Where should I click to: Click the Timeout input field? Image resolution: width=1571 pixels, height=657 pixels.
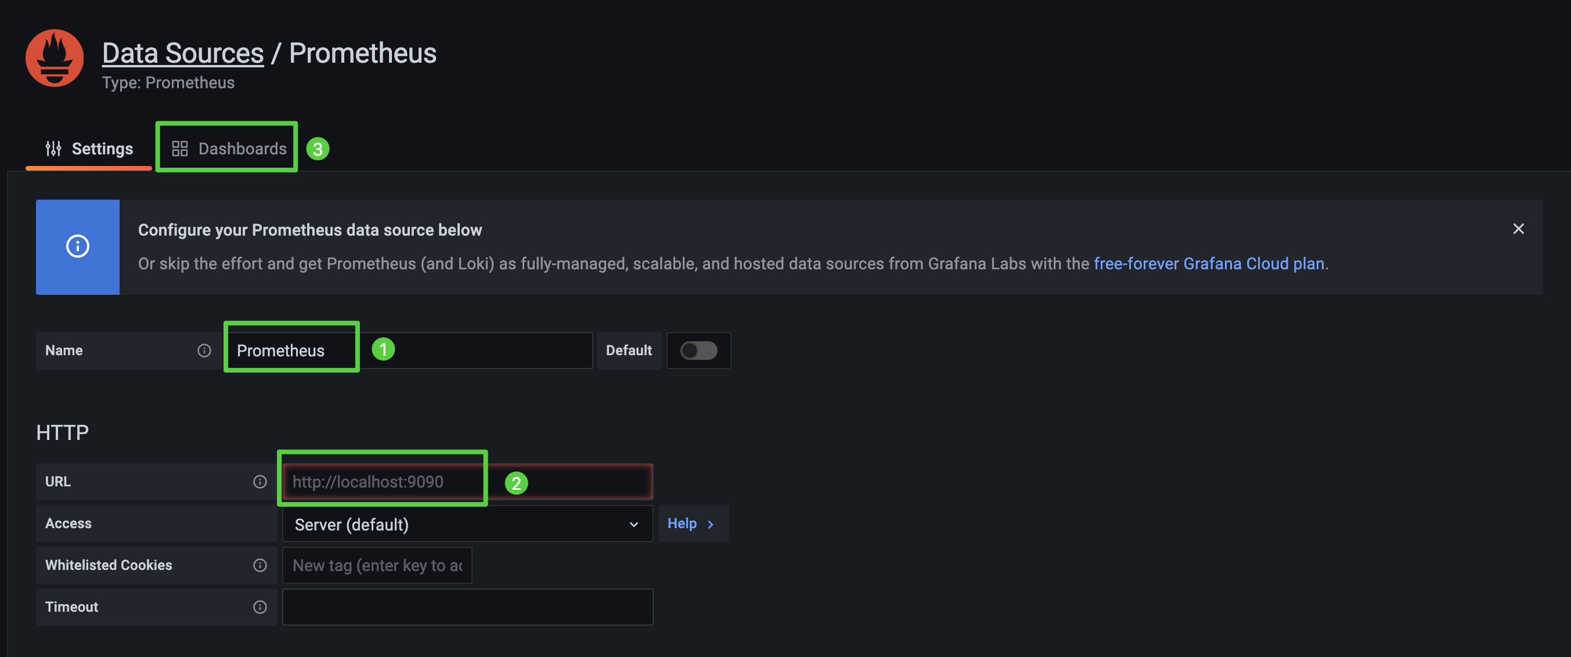coord(467,607)
